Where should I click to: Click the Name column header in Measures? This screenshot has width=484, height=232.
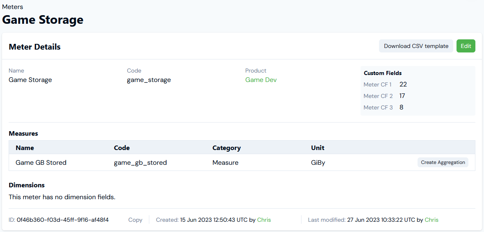coord(25,148)
